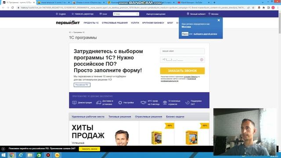Select the Отраслевые решения tab

[148, 117]
